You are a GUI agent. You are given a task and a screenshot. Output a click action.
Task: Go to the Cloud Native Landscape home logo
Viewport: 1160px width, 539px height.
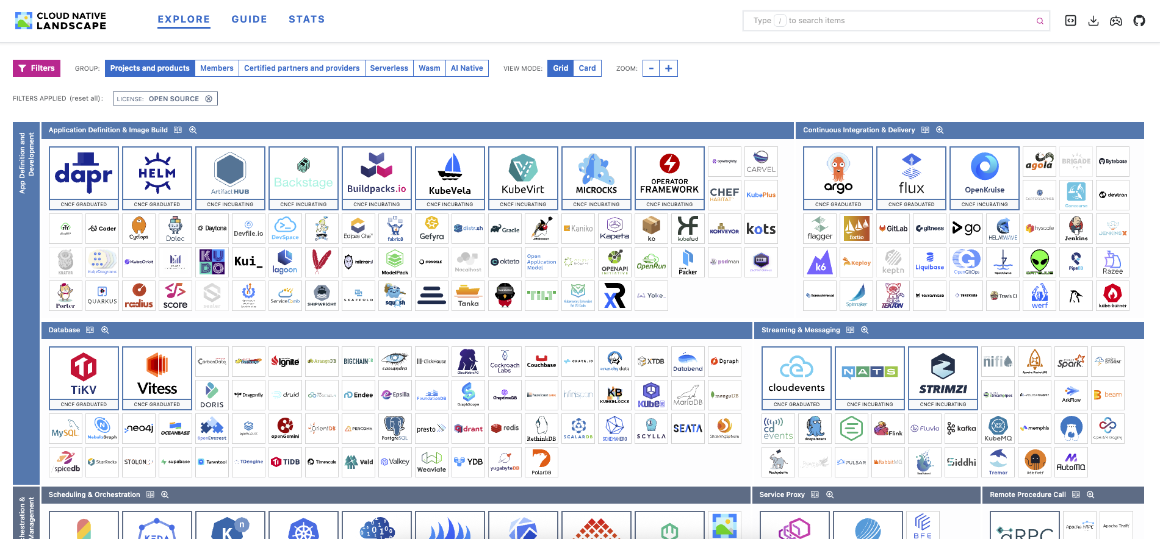pyautogui.click(x=60, y=21)
